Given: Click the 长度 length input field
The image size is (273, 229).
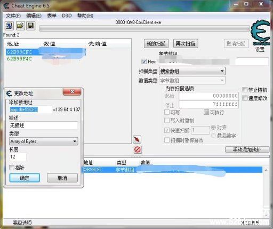Looking at the screenshot, I should coord(18,157).
